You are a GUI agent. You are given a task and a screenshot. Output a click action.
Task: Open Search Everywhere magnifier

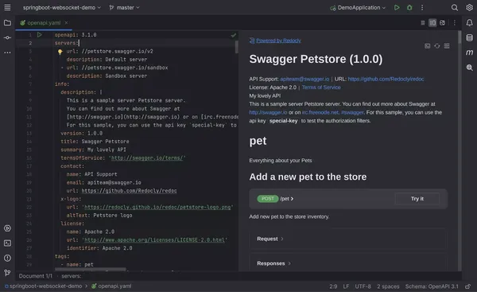[455, 7]
